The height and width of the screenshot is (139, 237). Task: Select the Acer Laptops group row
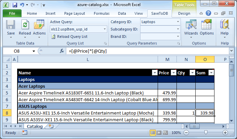point(116,86)
